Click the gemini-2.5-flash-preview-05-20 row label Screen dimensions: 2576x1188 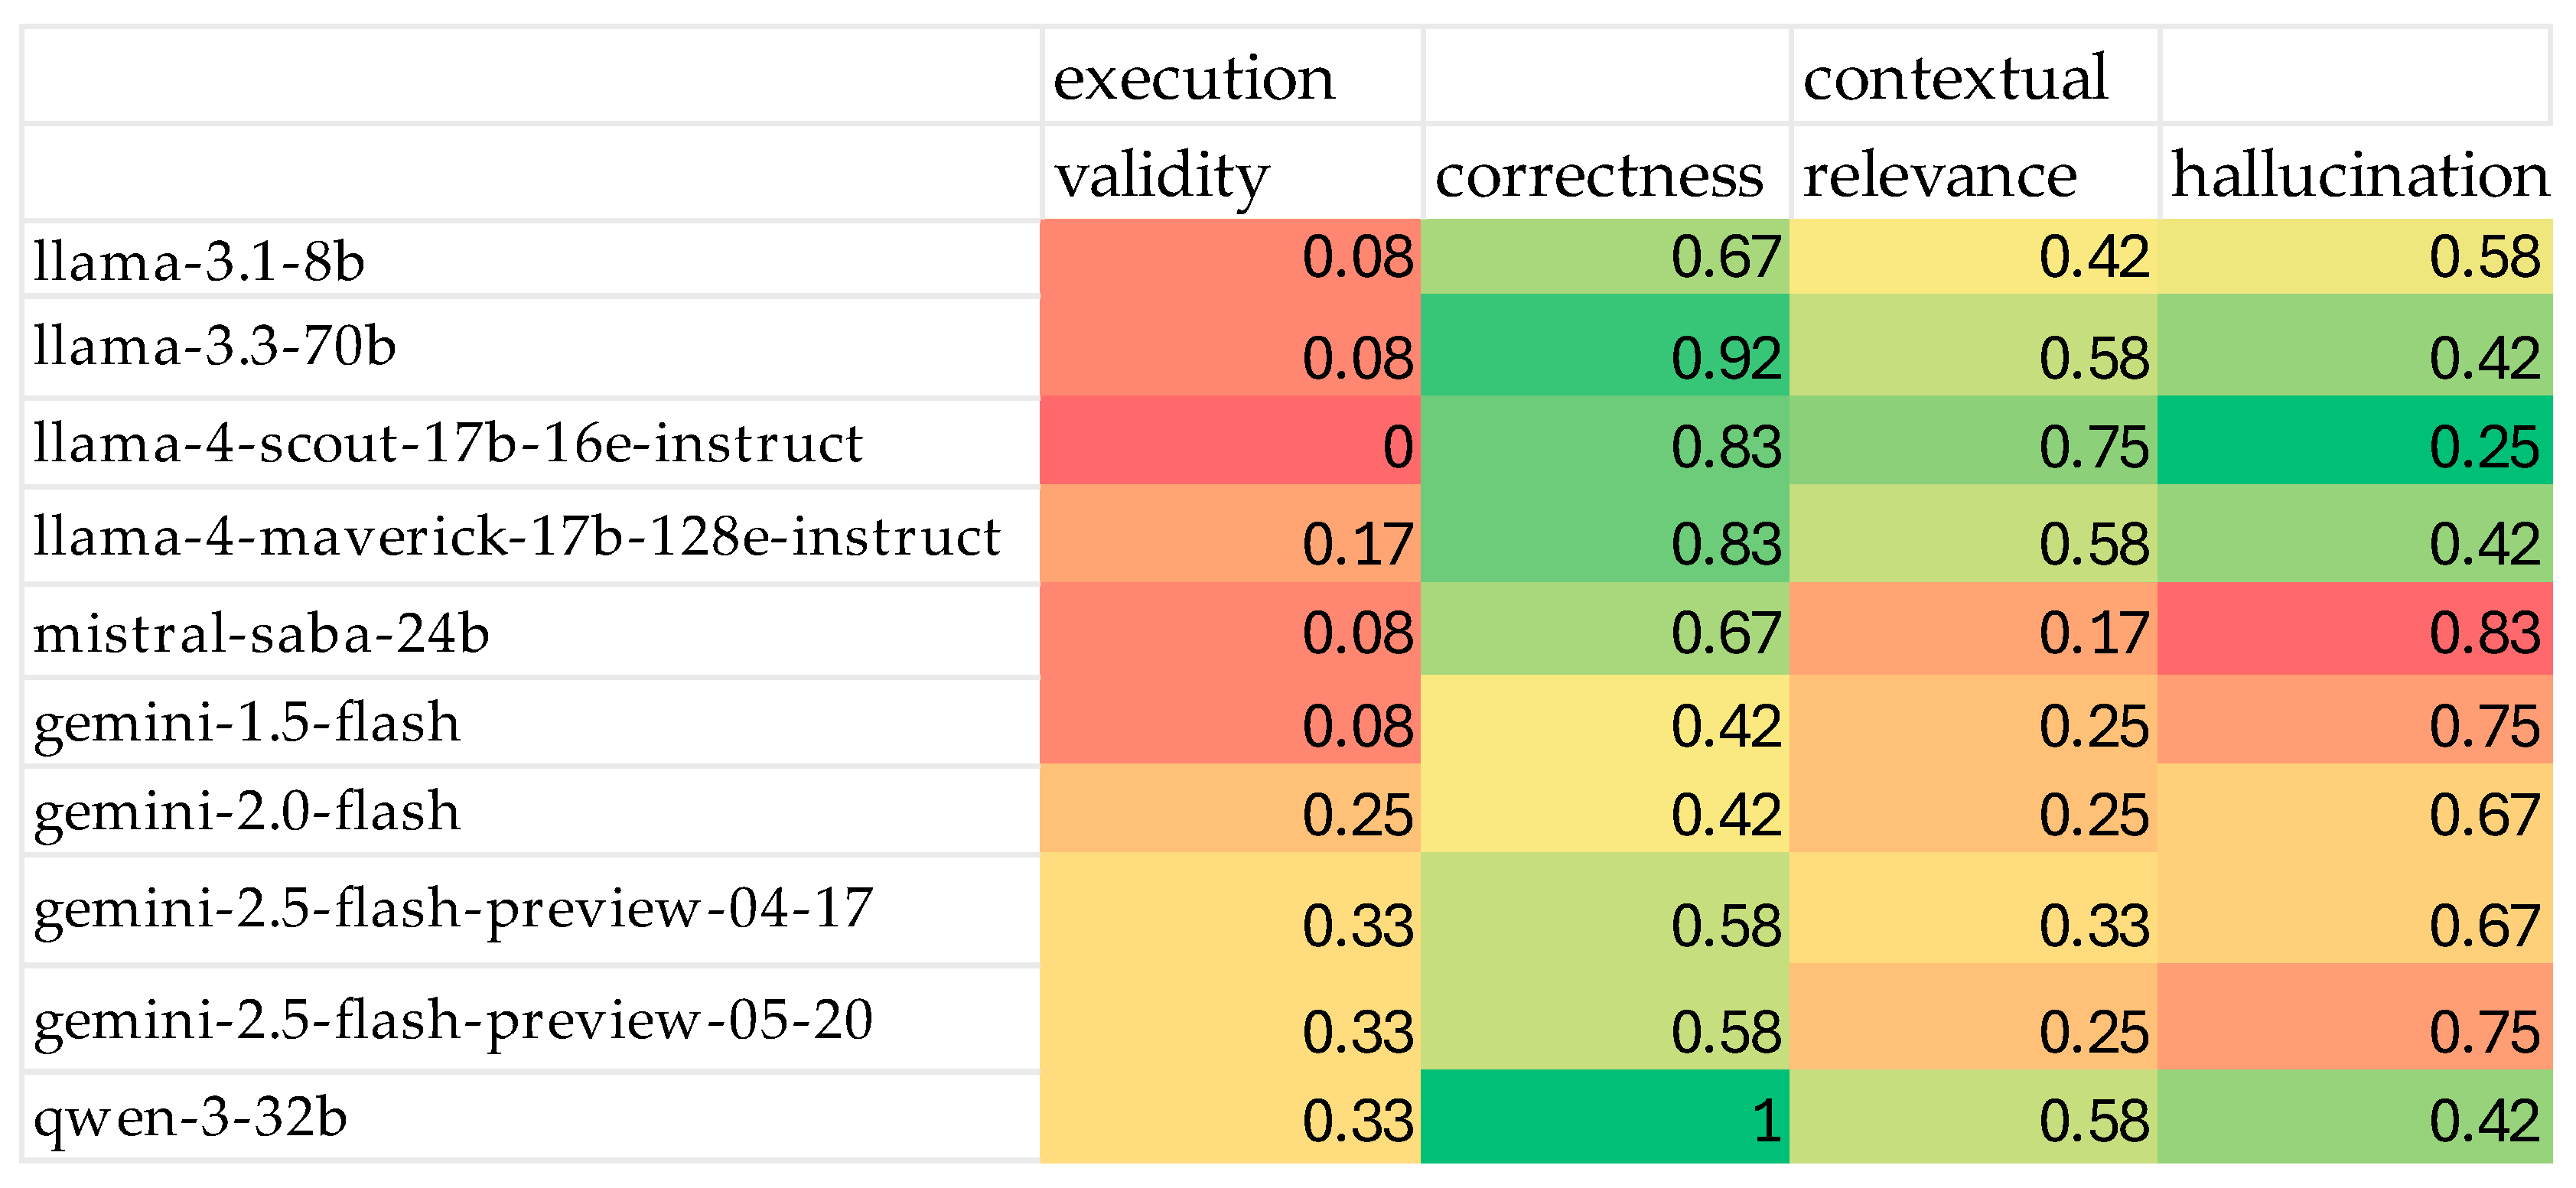click(x=453, y=1020)
